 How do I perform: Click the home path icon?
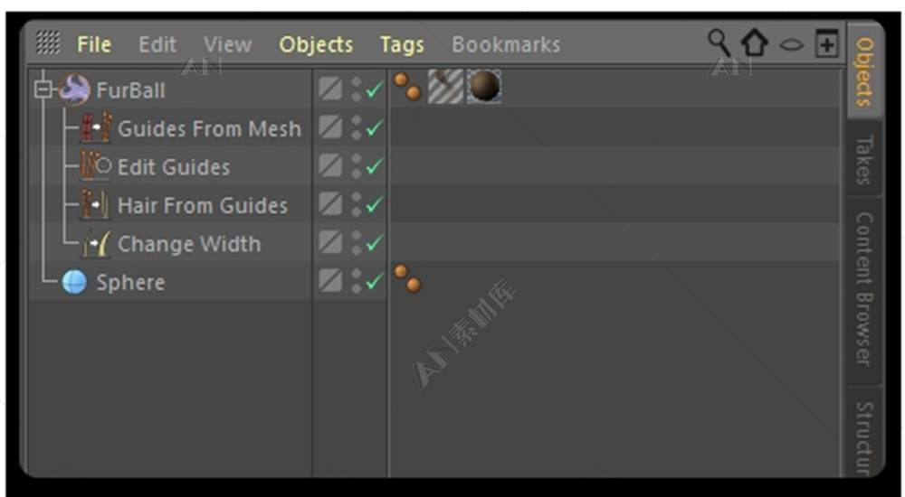pos(755,43)
